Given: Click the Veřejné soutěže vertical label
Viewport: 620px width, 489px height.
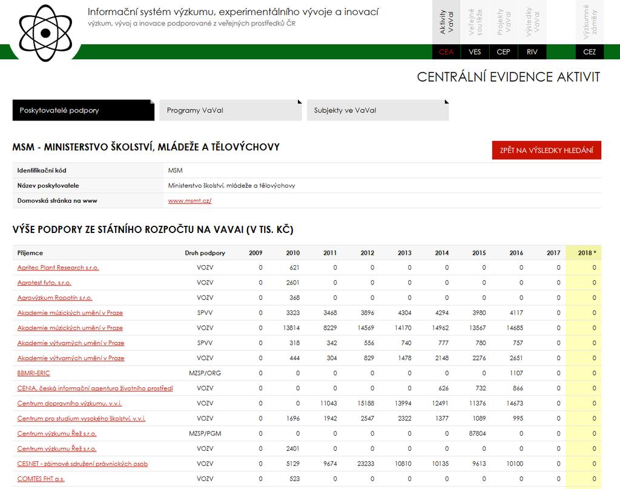Looking at the screenshot, I should pyautogui.click(x=475, y=22).
